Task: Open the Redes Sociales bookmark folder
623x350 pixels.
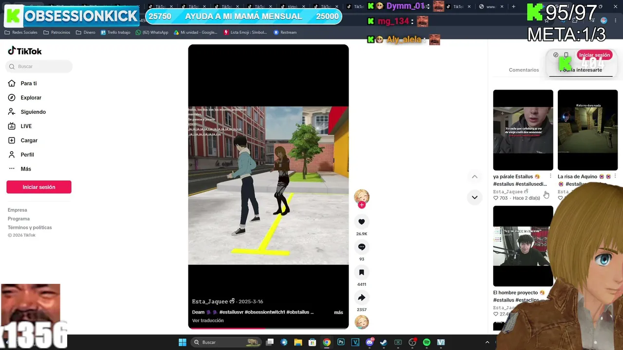Action: pos(21,33)
